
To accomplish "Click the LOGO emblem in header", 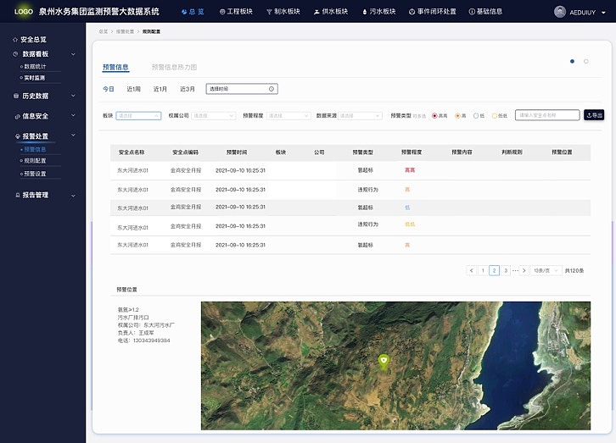I will [24, 11].
